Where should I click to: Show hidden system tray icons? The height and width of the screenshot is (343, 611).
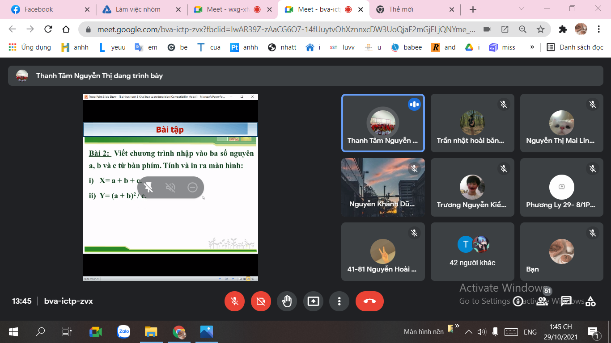469,332
